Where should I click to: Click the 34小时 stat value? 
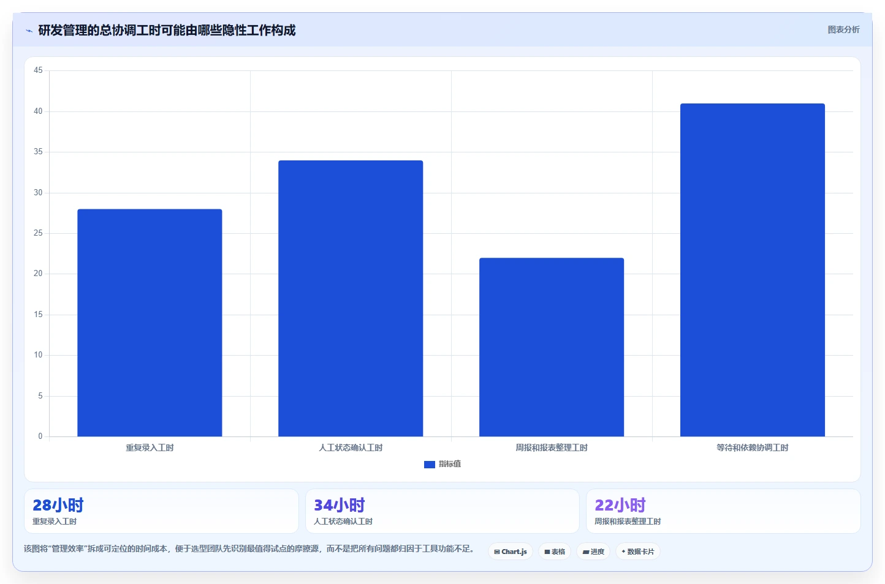pyautogui.click(x=339, y=505)
